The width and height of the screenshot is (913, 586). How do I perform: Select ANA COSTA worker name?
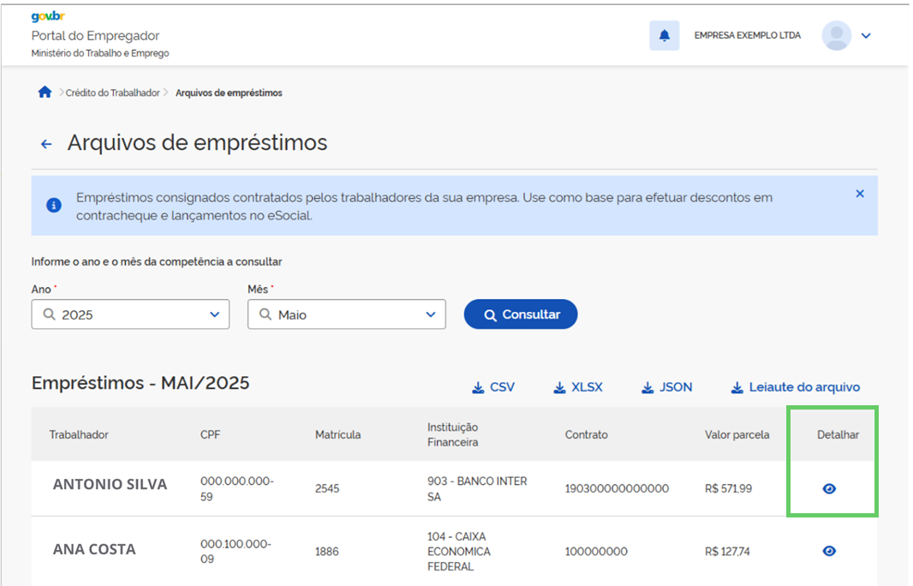[94, 549]
